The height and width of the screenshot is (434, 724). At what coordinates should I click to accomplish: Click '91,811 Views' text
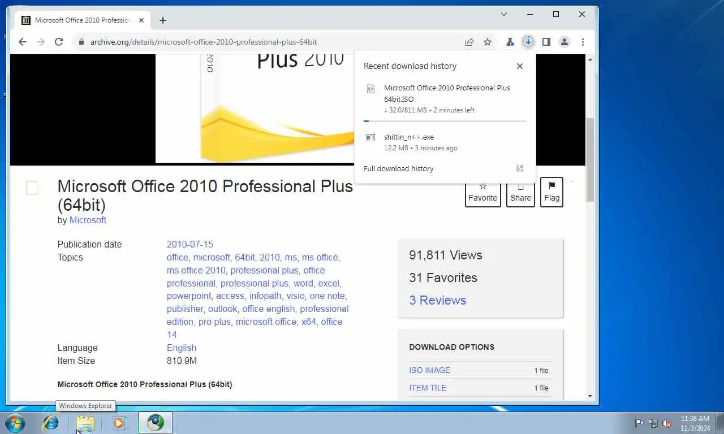(x=446, y=255)
